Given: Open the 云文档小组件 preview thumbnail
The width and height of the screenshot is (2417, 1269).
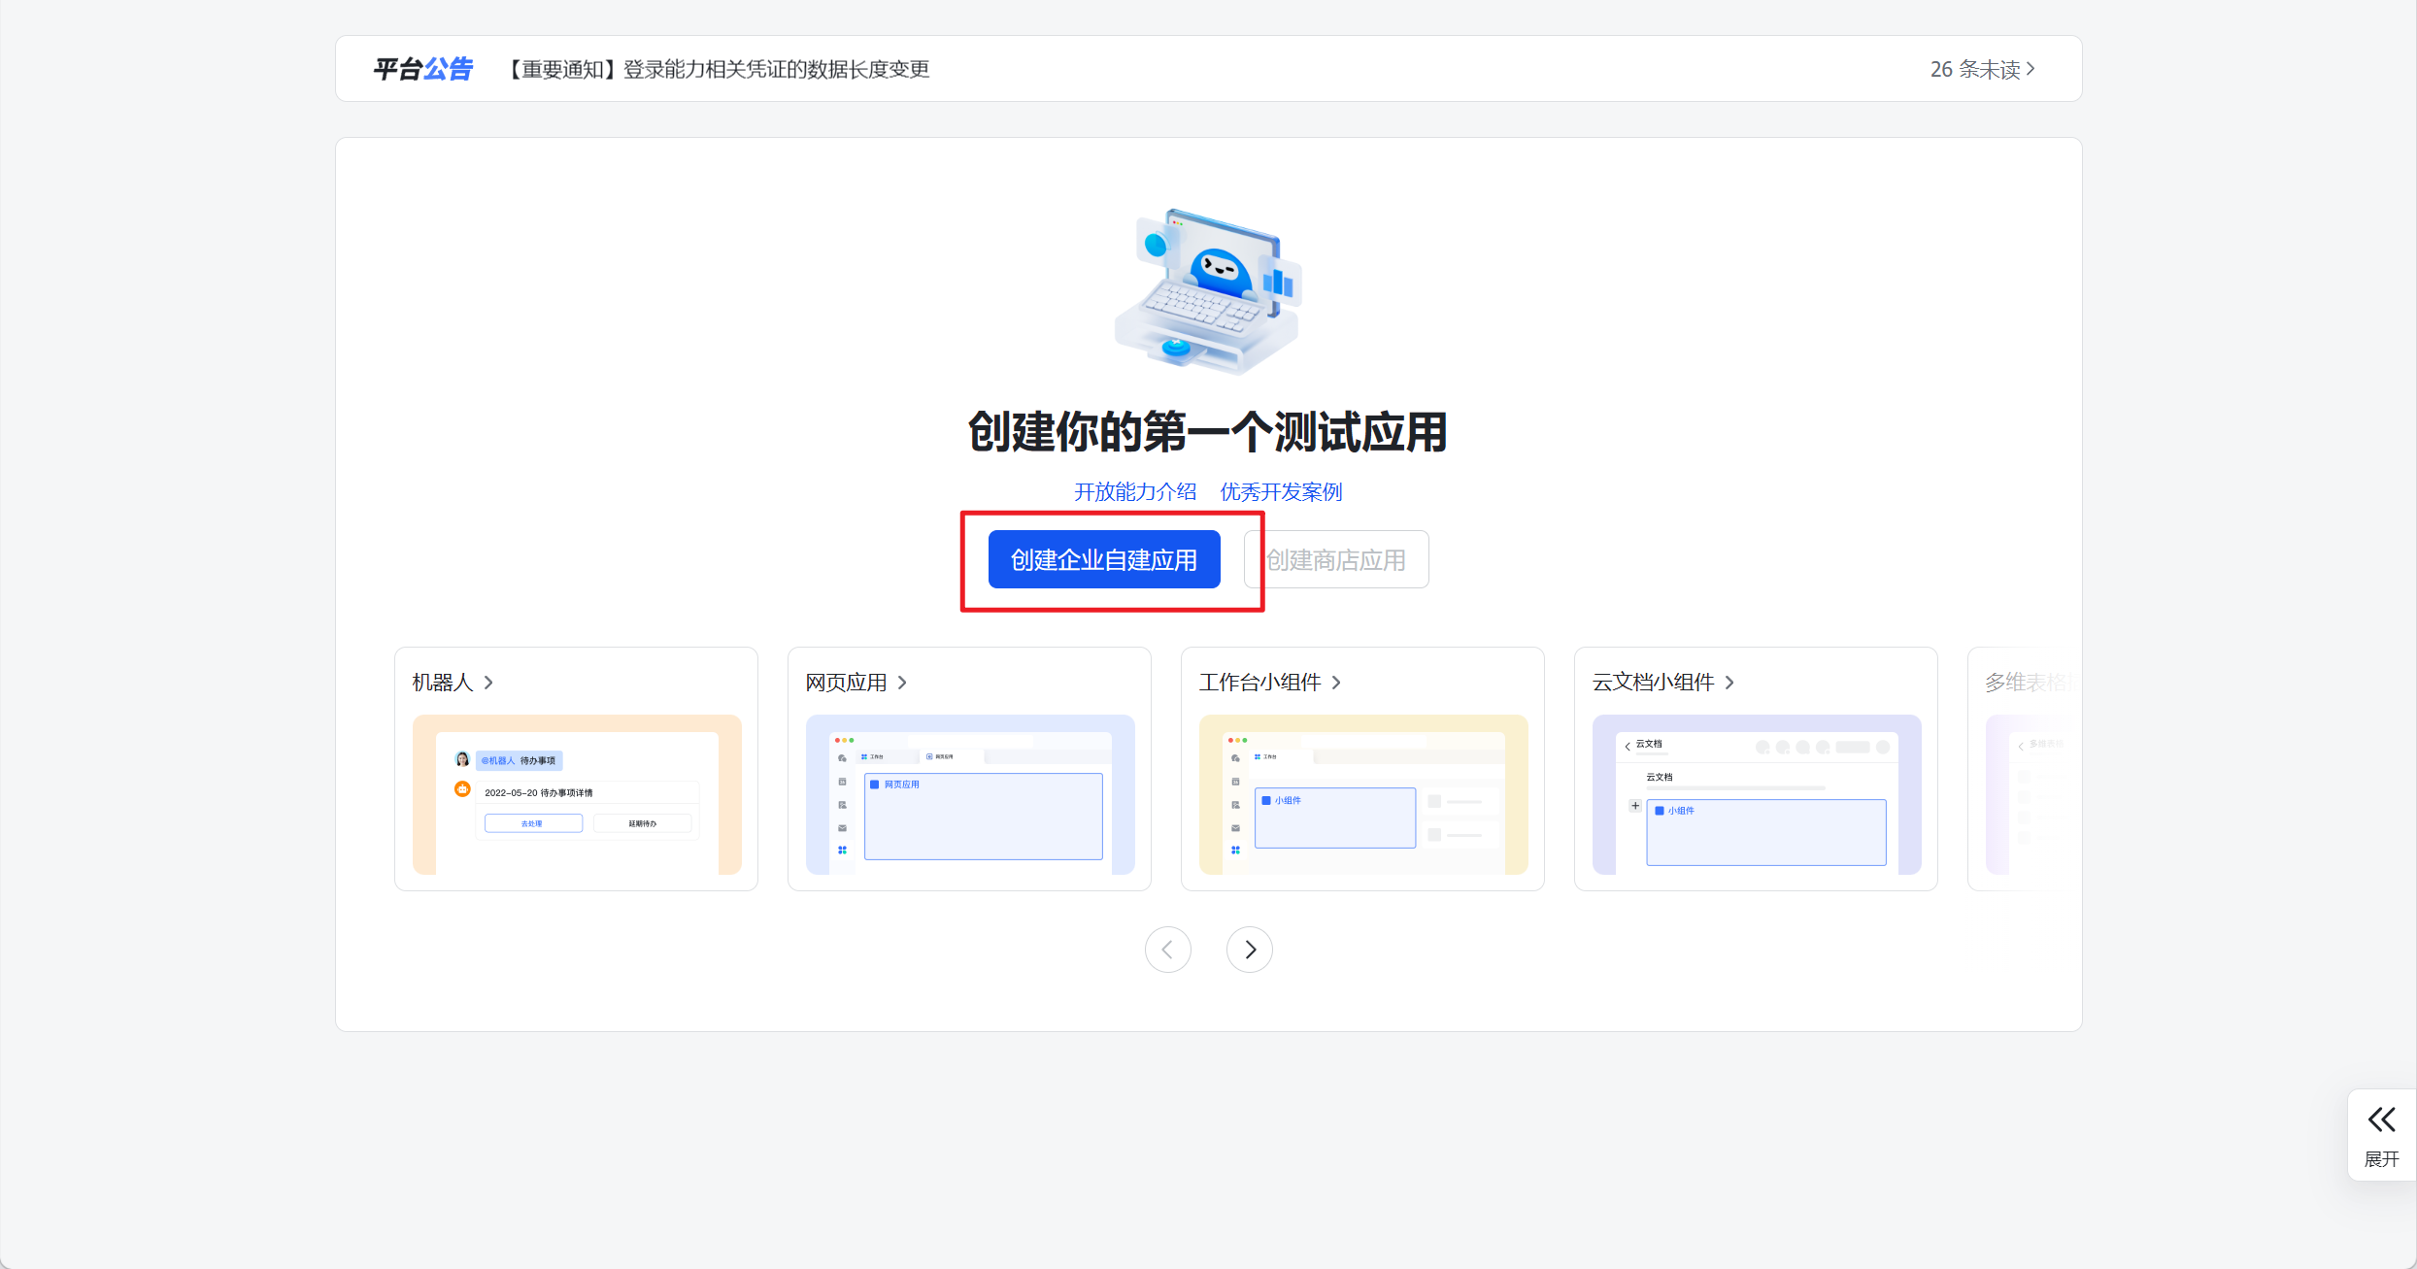Looking at the screenshot, I should (x=1757, y=794).
